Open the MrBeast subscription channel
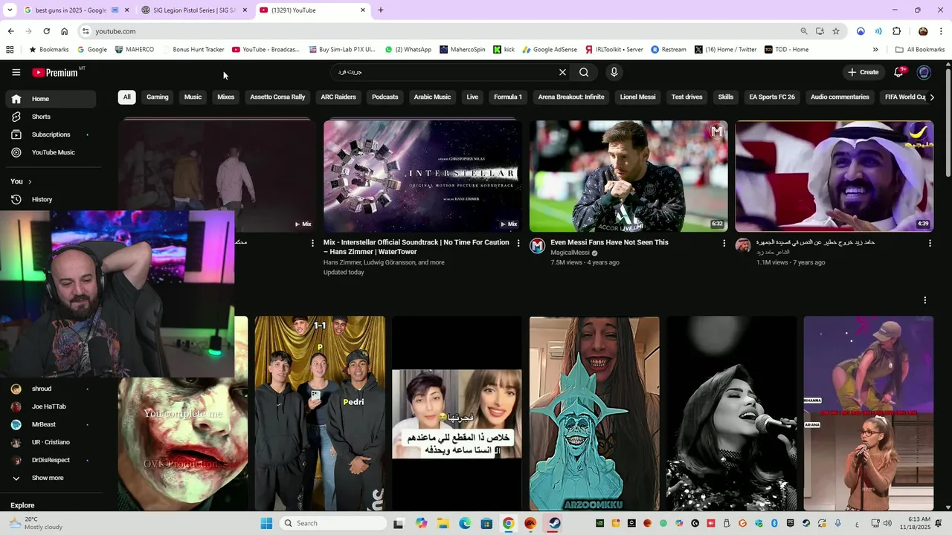 pos(51,424)
